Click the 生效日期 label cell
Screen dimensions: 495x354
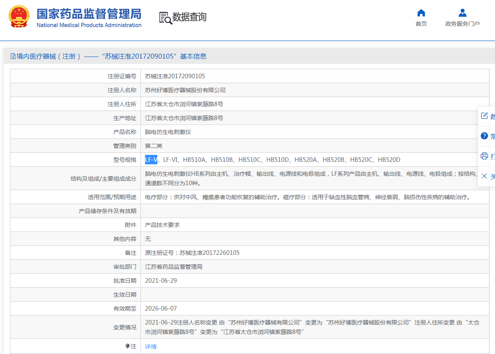coord(76,295)
